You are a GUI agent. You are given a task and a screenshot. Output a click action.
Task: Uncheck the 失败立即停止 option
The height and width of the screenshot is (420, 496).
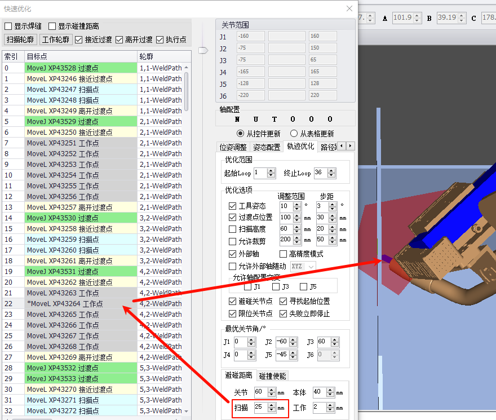pos(284,313)
